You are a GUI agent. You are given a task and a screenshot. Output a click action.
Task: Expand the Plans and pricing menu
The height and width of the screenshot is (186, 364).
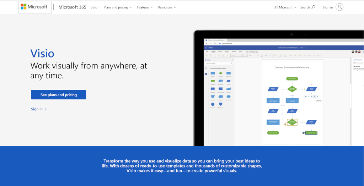(118, 7)
